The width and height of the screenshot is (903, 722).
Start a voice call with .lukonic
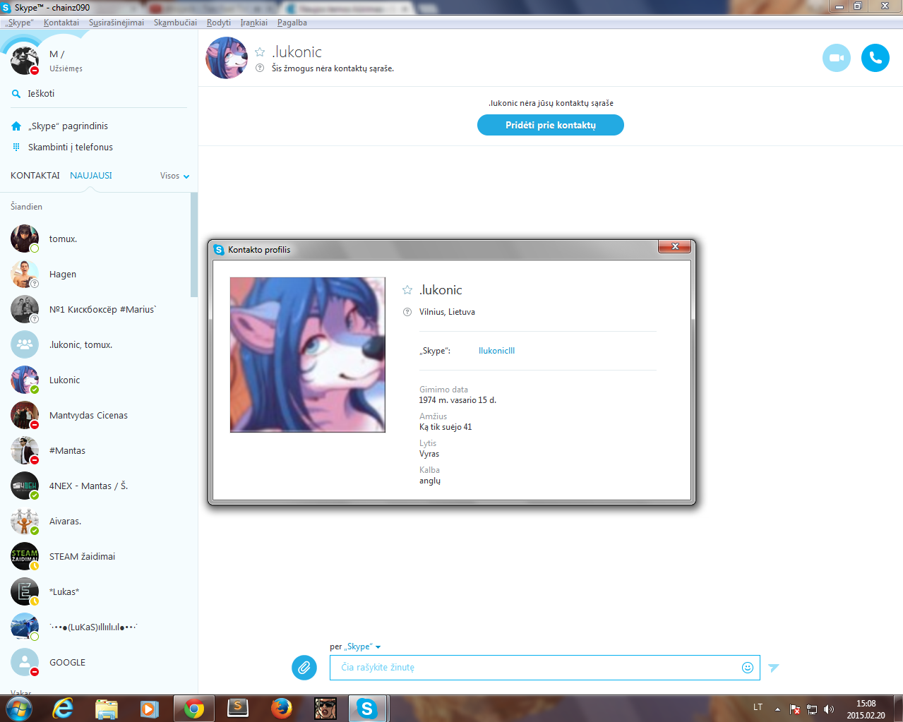[x=875, y=58]
